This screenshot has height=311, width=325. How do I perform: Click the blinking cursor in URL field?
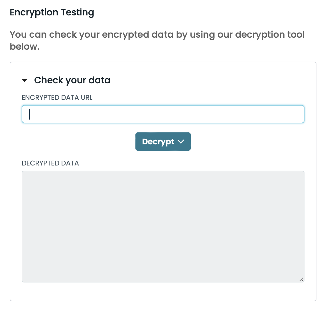tap(29, 114)
